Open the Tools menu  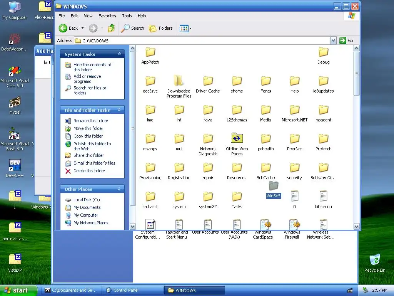point(127,16)
